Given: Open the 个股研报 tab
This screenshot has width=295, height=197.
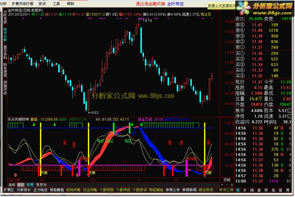Looking at the screenshot, I should pyautogui.click(x=106, y=190).
